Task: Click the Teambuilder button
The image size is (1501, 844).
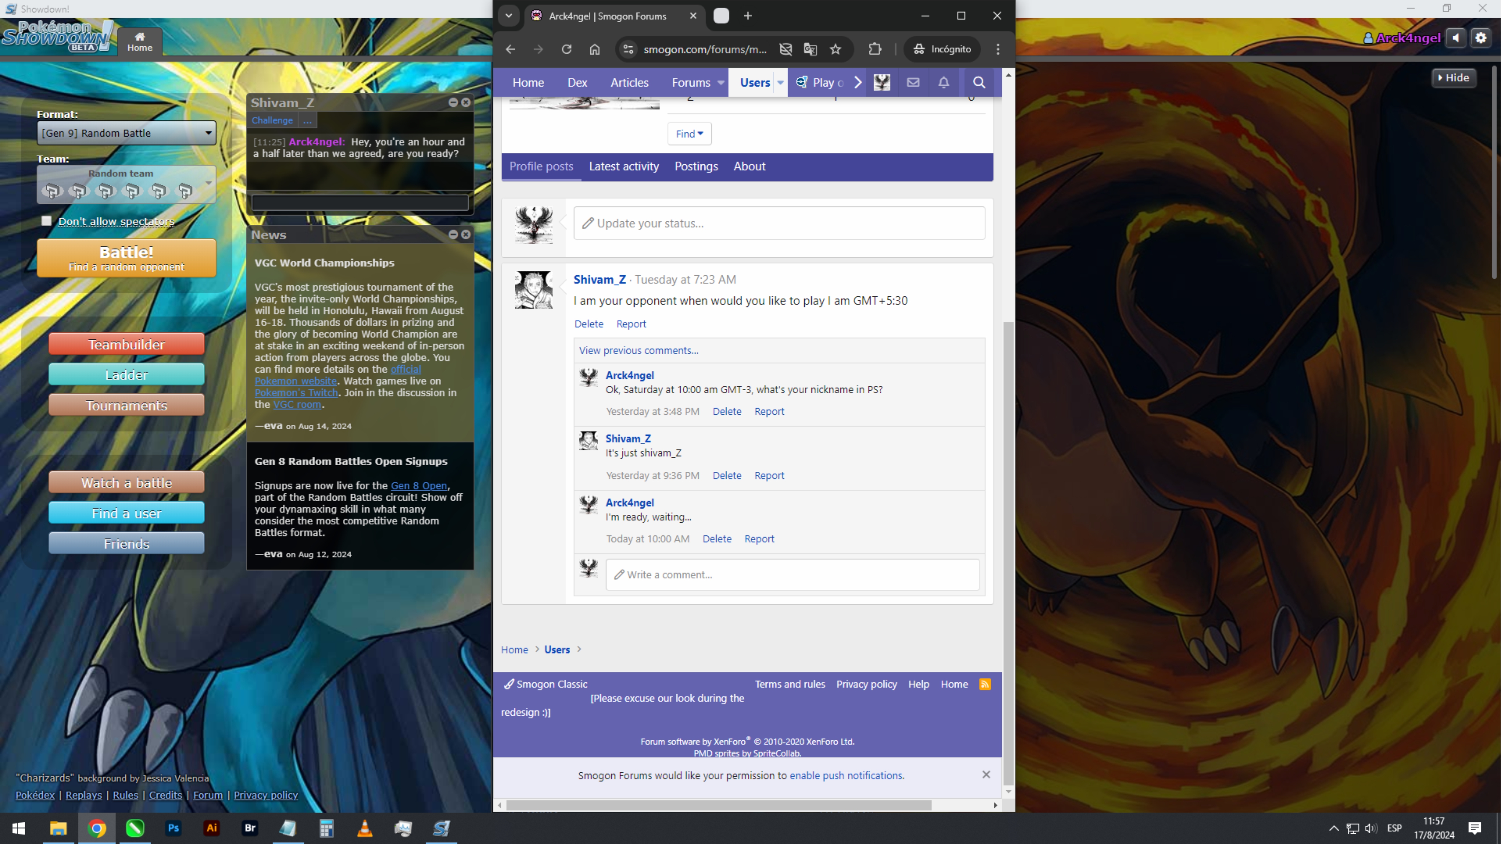Action: [x=126, y=344]
